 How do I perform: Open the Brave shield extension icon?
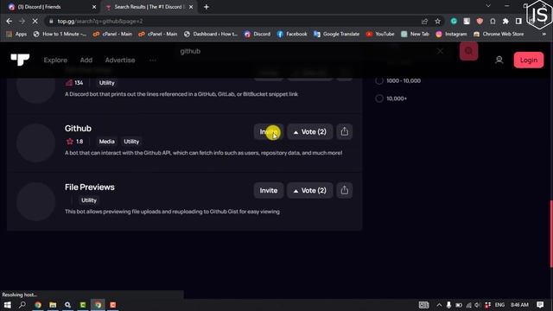[480, 21]
